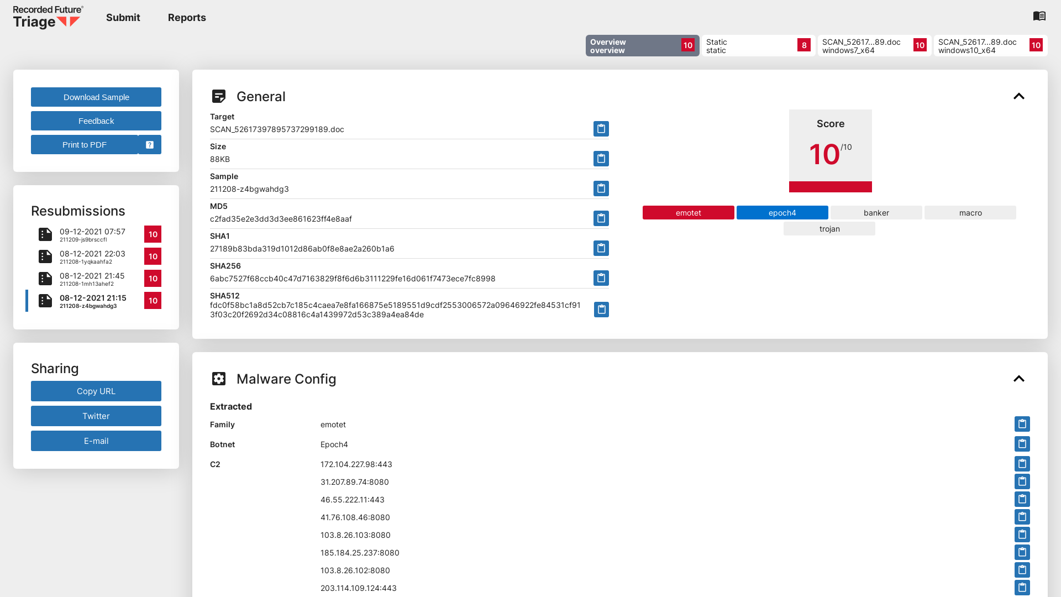The image size is (1061, 597).
Task: Click the Recorded Future Triage logo
Action: click(48, 17)
